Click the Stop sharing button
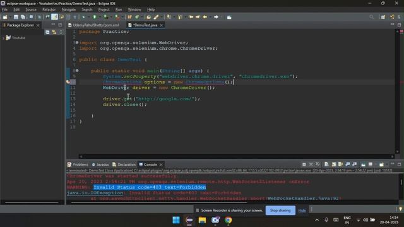 coord(280,210)
